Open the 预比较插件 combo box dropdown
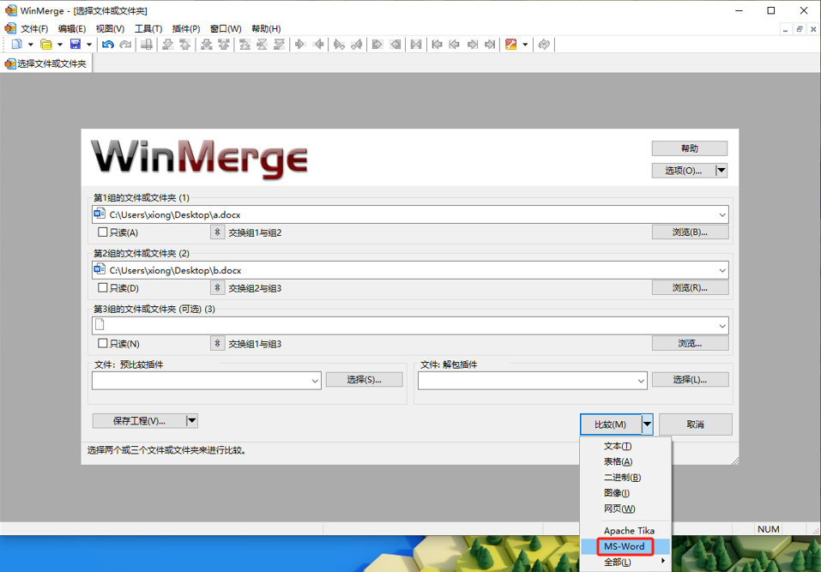This screenshot has width=821, height=572. tap(315, 381)
